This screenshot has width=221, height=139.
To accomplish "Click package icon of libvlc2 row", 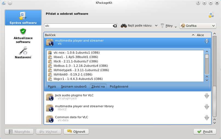I will tap(50, 108).
